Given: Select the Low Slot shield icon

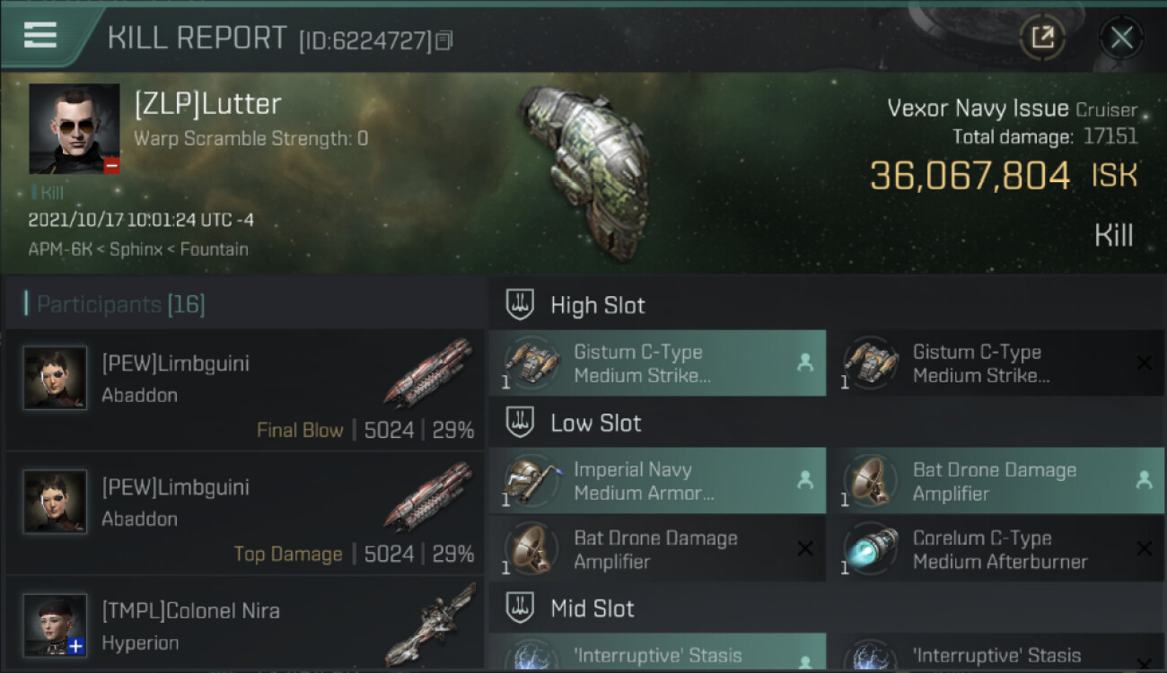Looking at the screenshot, I should pyautogui.click(x=520, y=423).
